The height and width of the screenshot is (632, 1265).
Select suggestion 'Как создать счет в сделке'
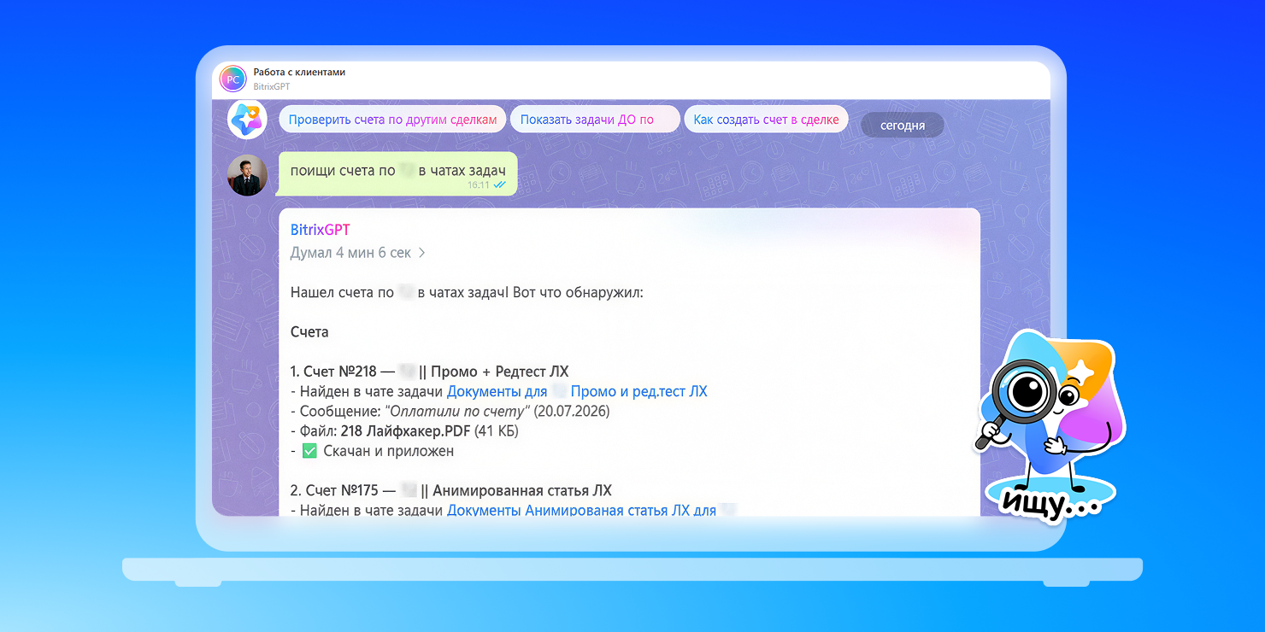click(766, 120)
